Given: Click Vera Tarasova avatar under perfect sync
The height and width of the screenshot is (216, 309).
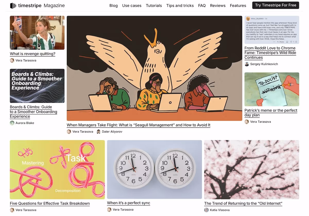Looking at the screenshot, I should (109, 209).
